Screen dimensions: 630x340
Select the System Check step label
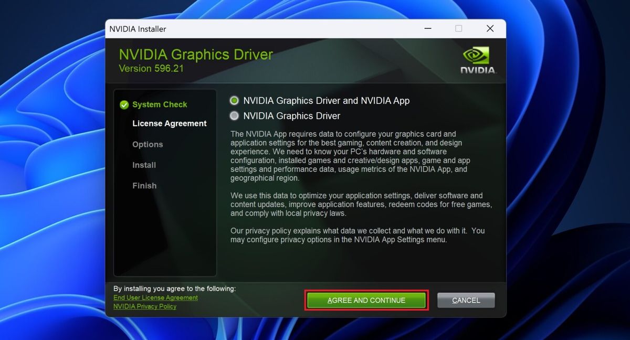[x=160, y=104]
